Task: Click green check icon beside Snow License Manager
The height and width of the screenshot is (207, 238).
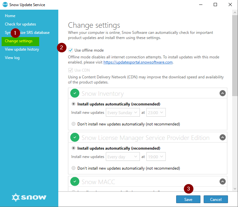Action: 75,137
